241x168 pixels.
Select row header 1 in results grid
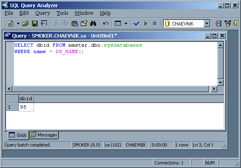12,107
